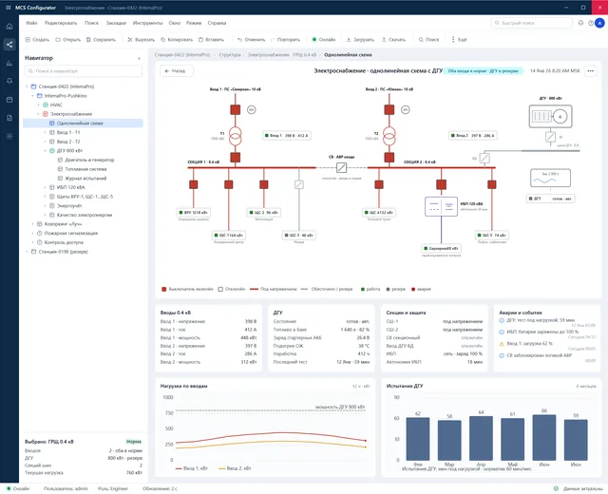Expand the ИБП 120 кВА tree node
608x494 pixels.
coord(45,187)
